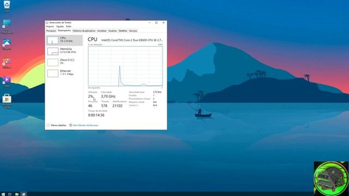Click the Intel Core 2 Duo processor name

pos(132,40)
